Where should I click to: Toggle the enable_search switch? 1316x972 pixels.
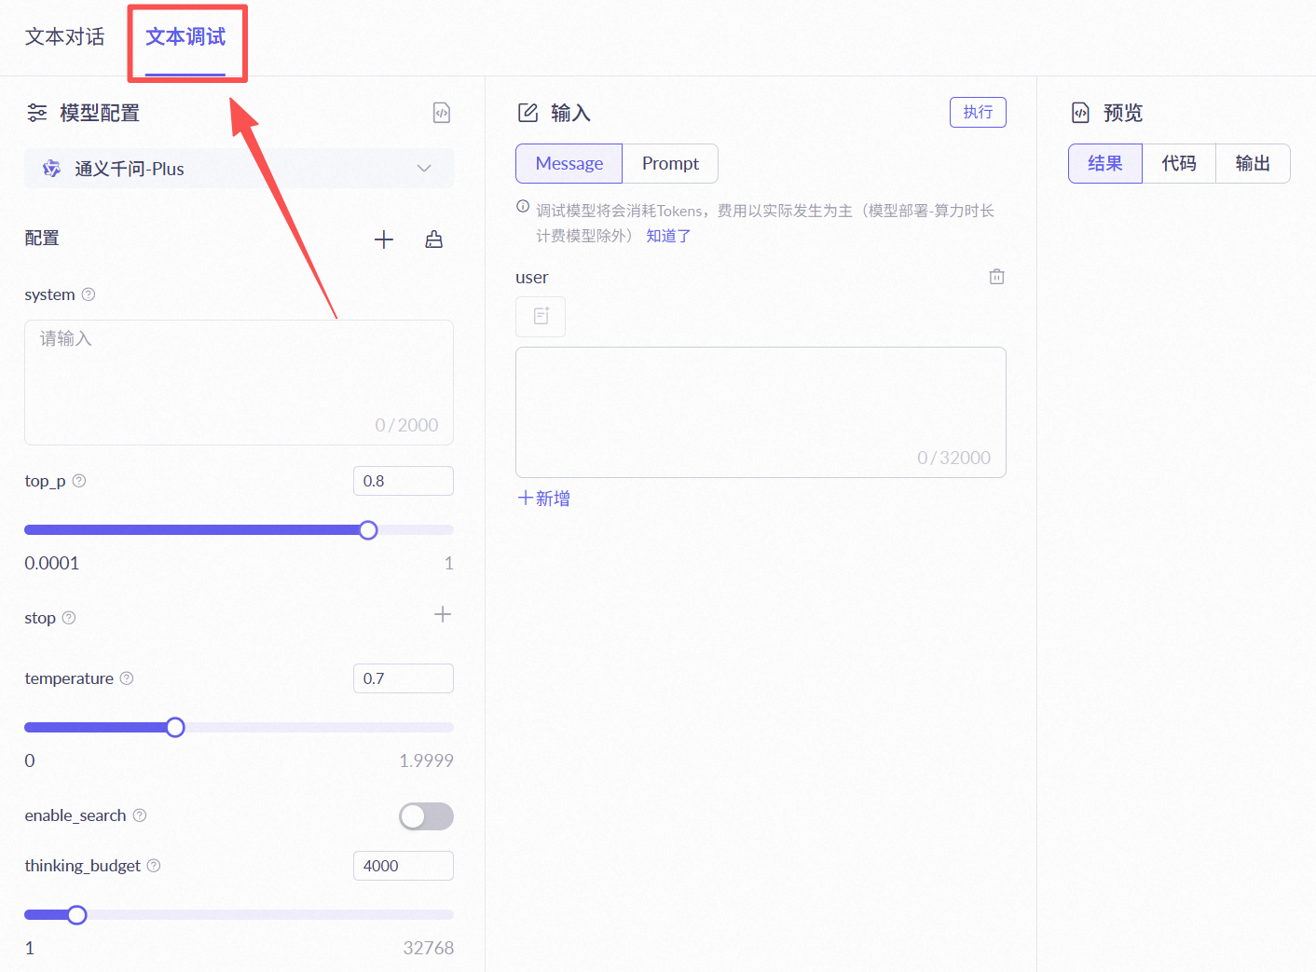[x=426, y=816]
